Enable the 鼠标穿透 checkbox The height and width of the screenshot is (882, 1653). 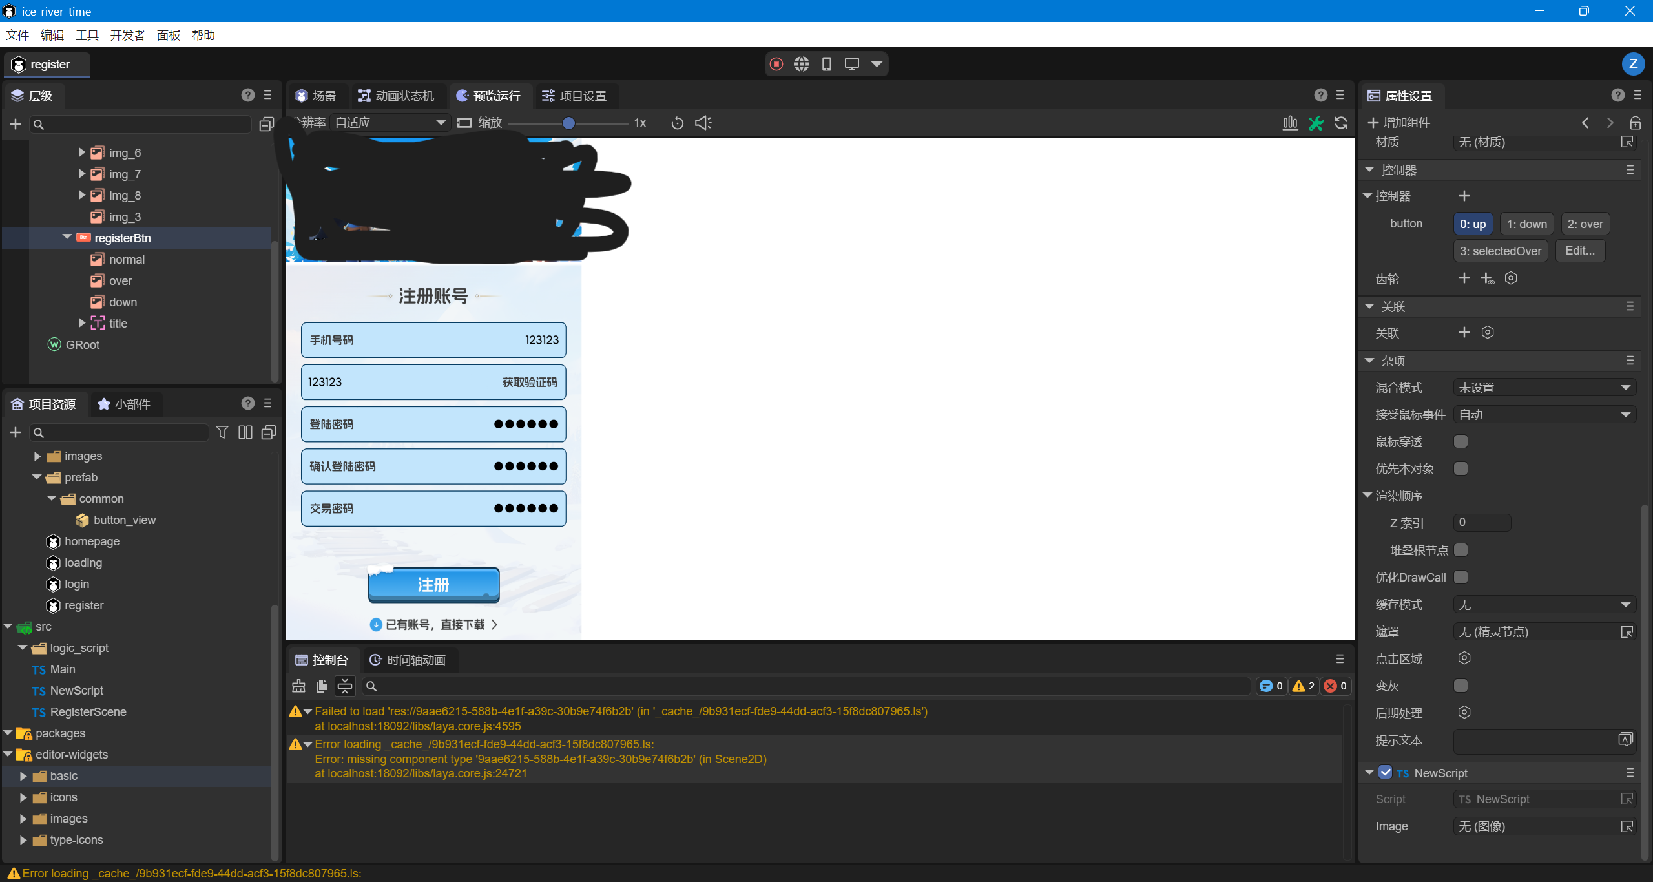point(1461,441)
